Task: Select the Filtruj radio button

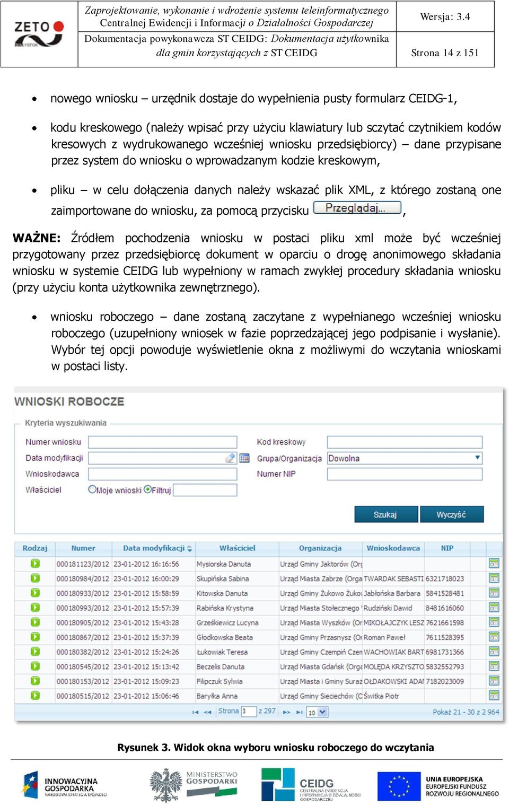Action: 147,489
